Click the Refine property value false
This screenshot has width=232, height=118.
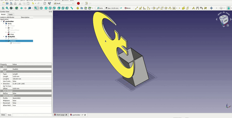32,93
